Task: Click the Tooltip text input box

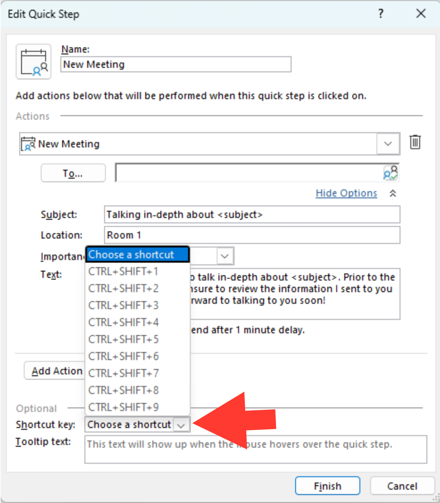Action: 256,449
